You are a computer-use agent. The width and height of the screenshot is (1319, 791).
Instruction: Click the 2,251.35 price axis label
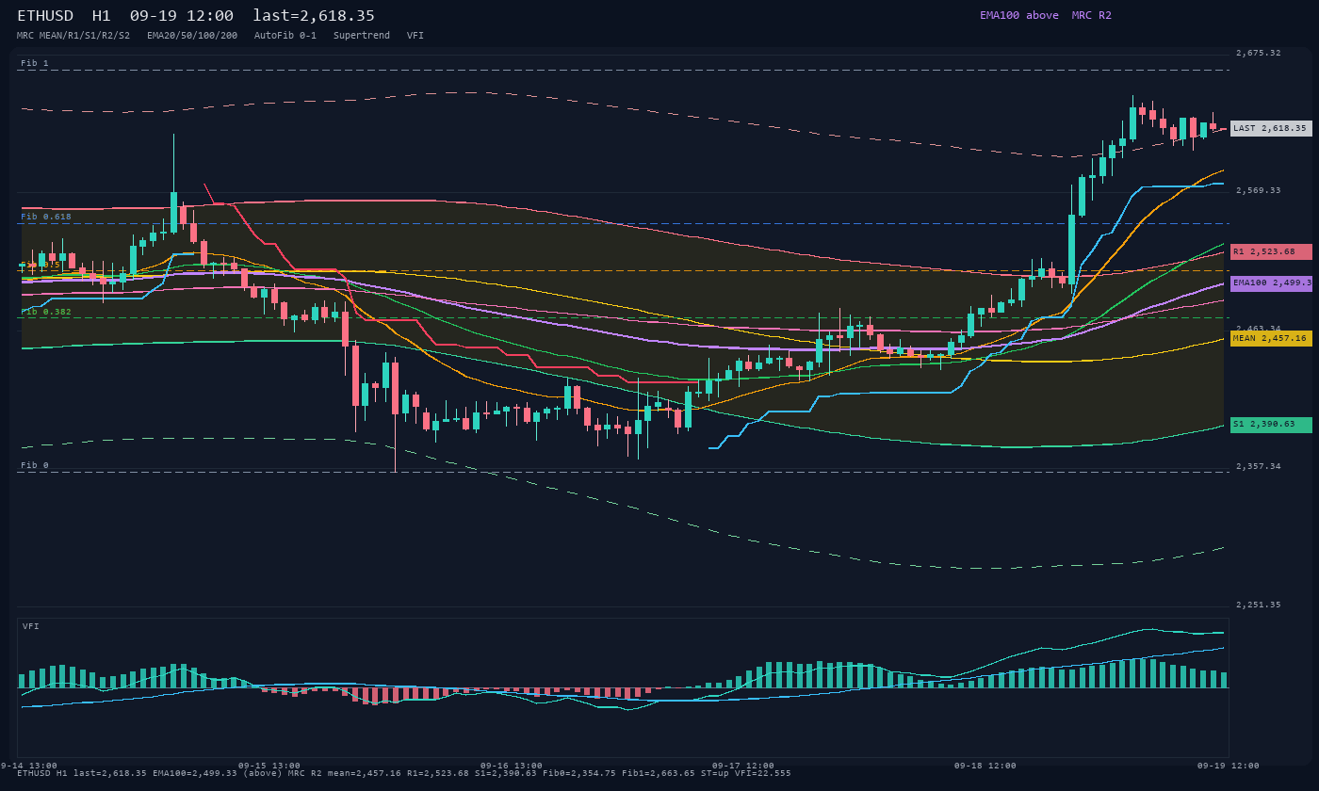tap(1259, 605)
